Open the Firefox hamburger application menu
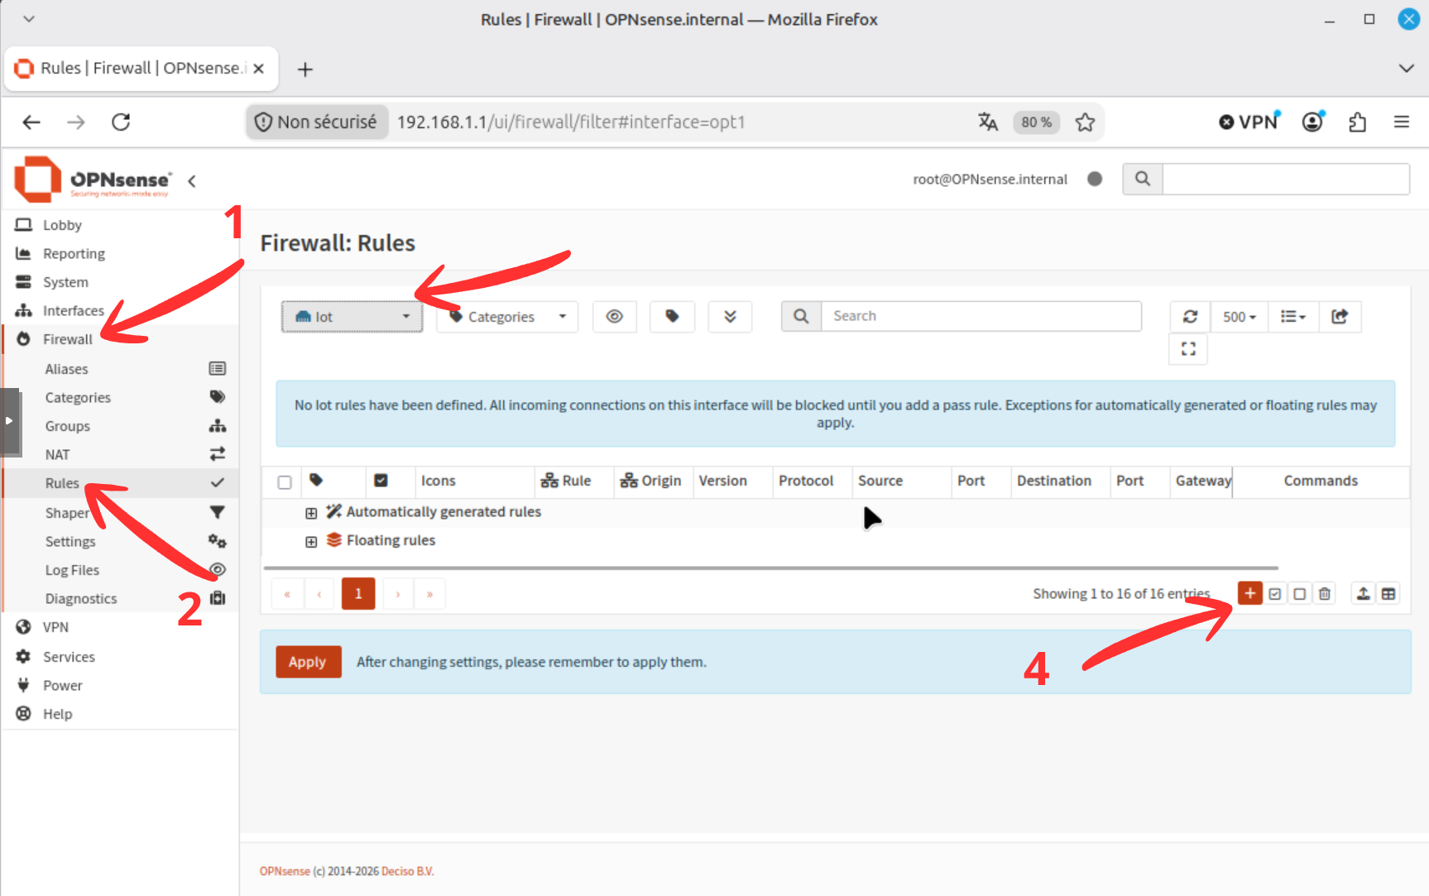Screen dimensions: 1429x896 coord(1402,122)
